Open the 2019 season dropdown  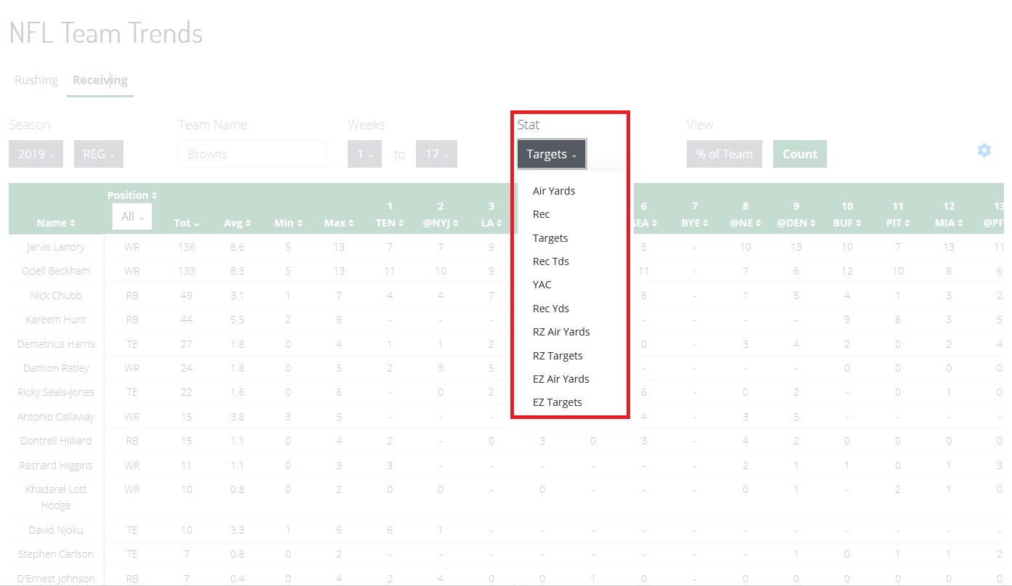tap(36, 154)
